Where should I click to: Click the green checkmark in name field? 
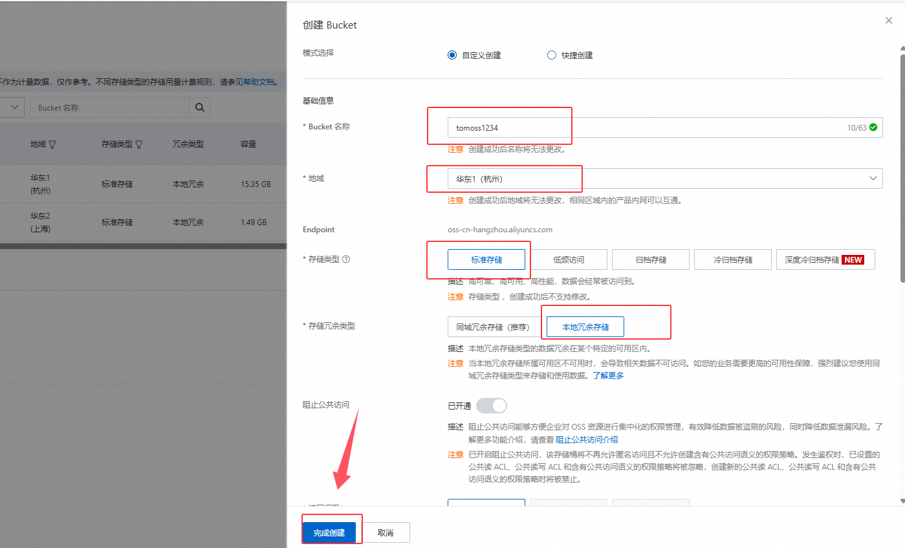pos(873,127)
